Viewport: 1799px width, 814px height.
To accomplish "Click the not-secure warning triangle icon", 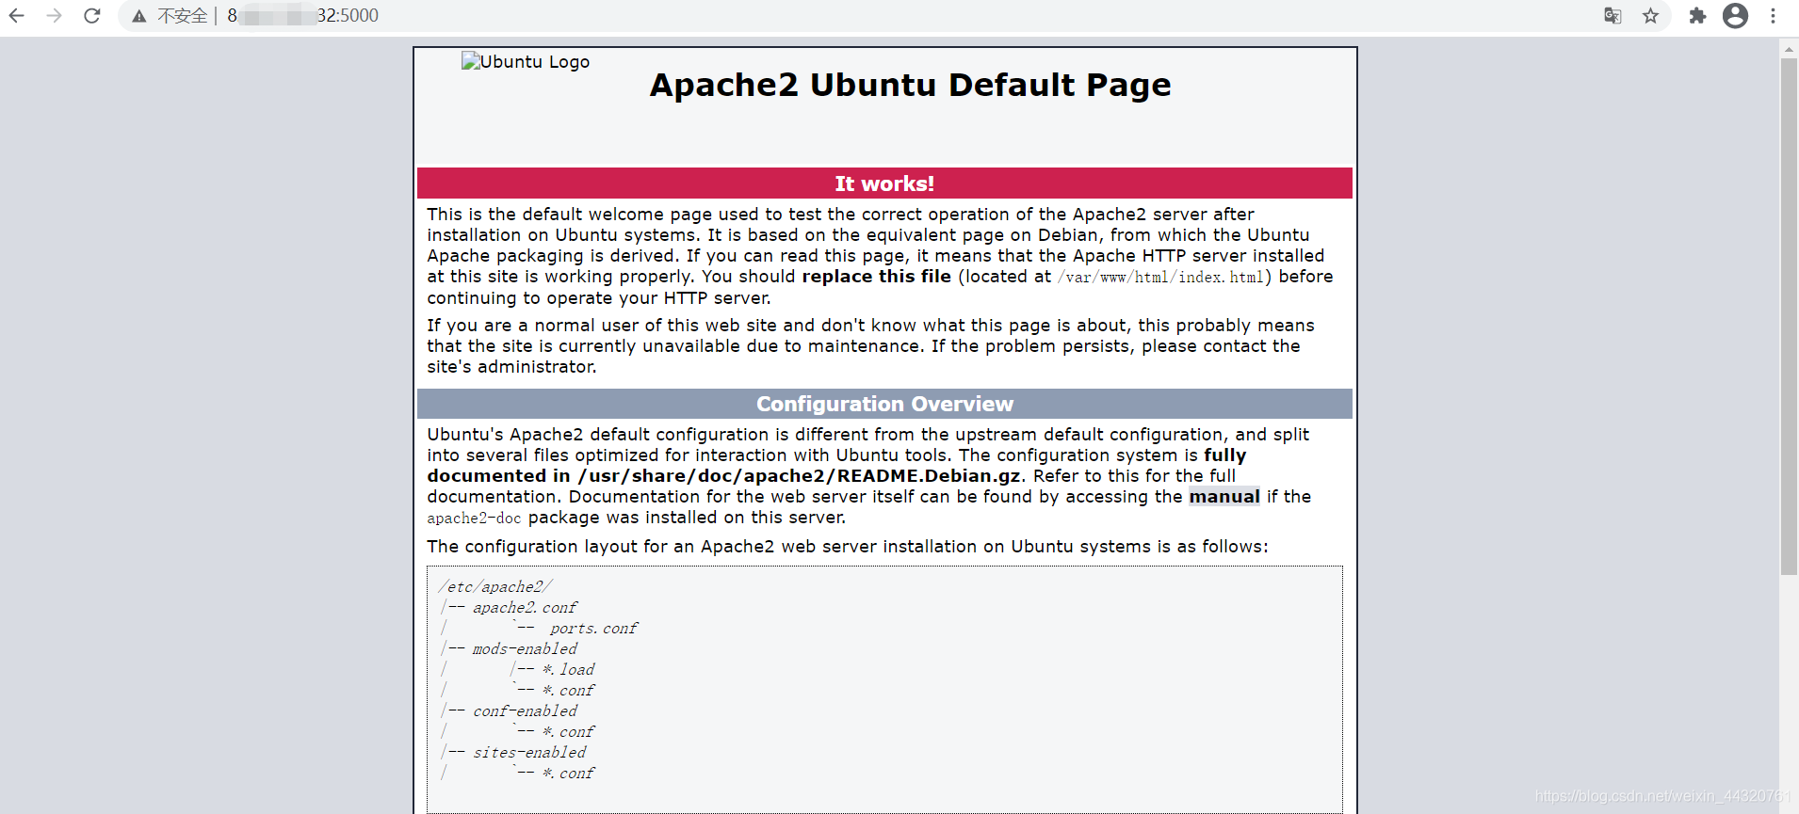I will tap(139, 16).
